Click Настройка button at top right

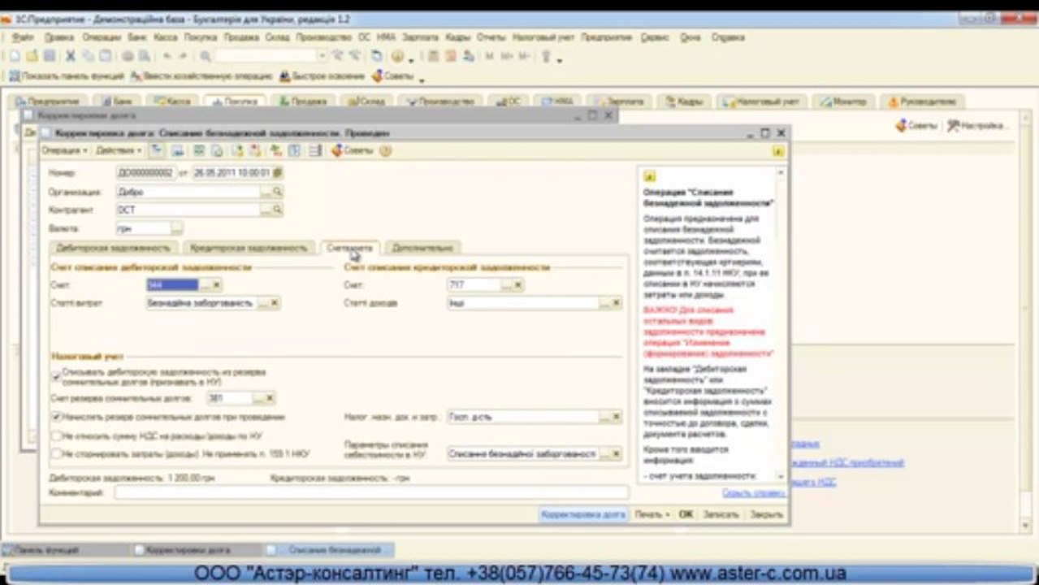[x=977, y=125]
